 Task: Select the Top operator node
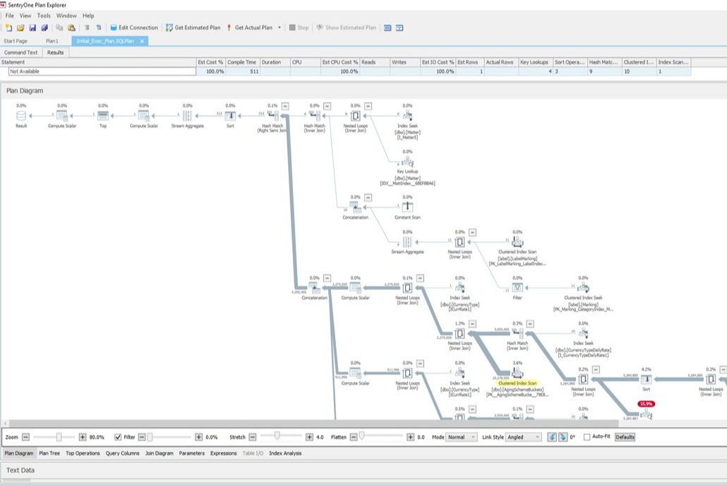click(103, 115)
